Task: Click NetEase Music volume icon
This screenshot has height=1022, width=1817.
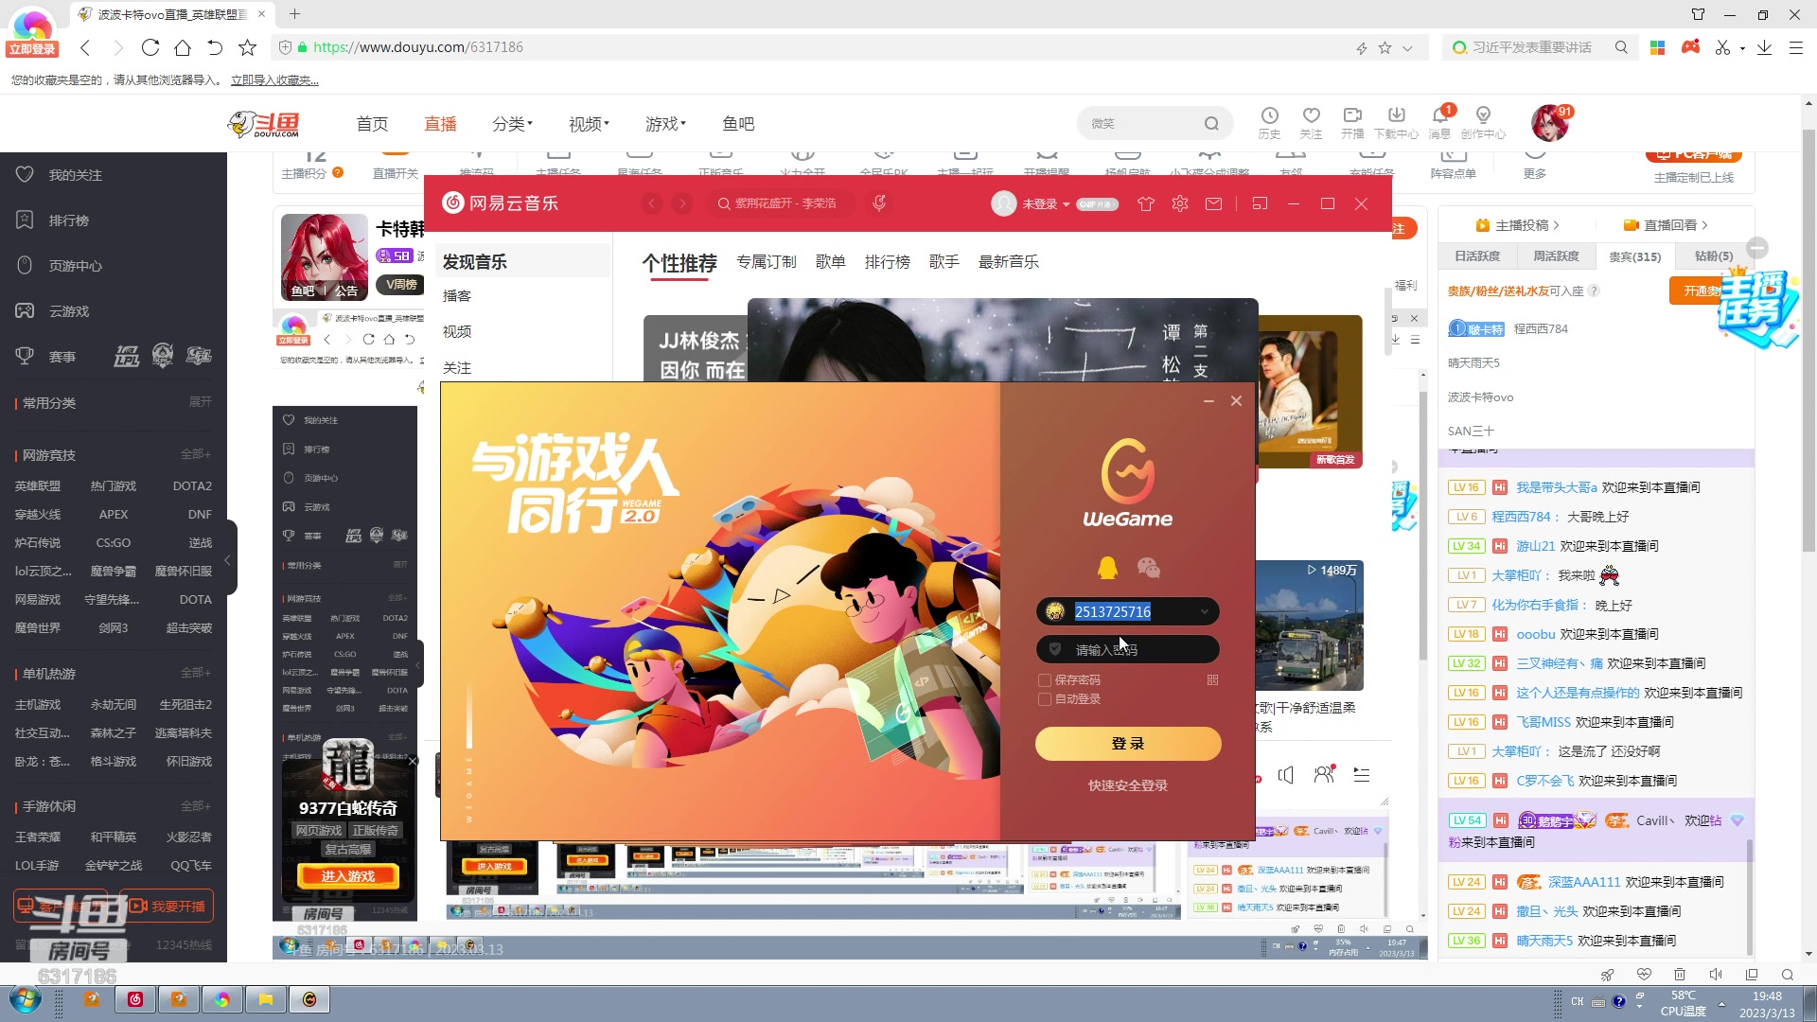Action: [x=1285, y=775]
